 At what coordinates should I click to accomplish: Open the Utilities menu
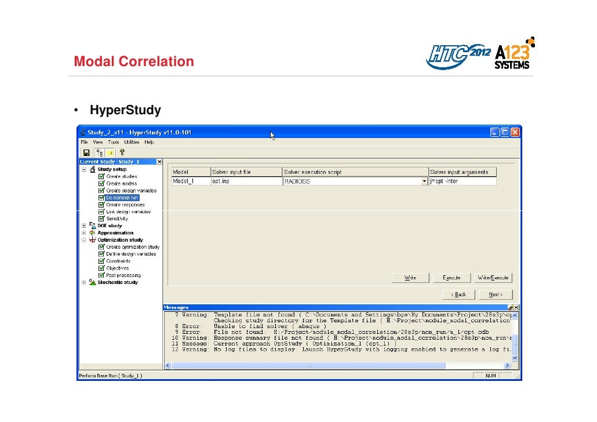coord(132,142)
